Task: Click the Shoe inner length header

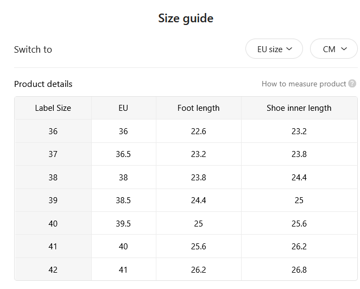Action: point(299,108)
